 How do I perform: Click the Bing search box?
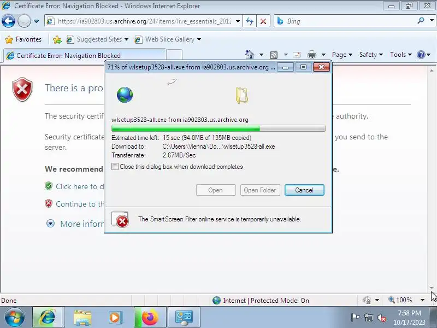(346, 21)
